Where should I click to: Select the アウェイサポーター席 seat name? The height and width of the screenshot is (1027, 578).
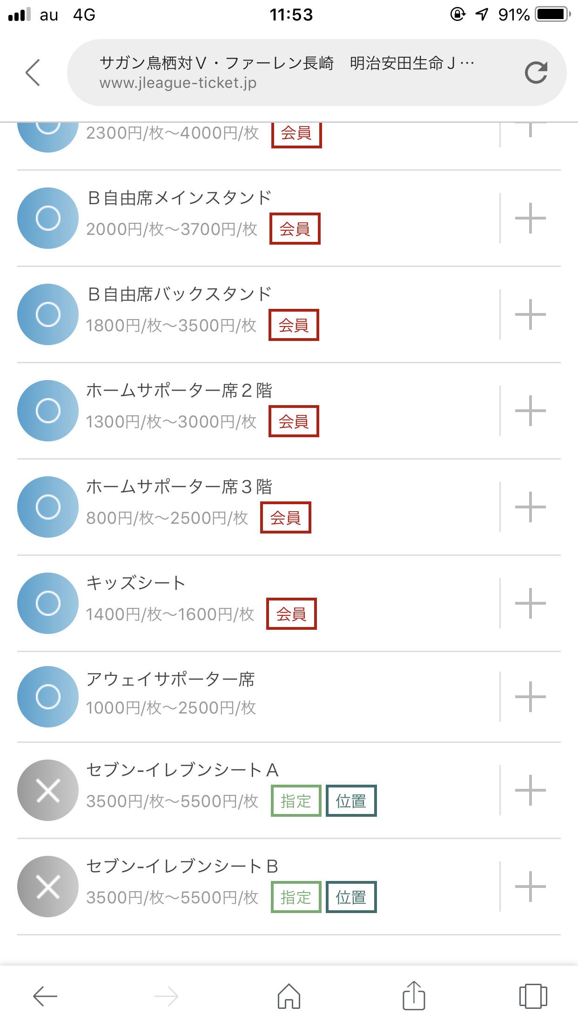tap(170, 680)
